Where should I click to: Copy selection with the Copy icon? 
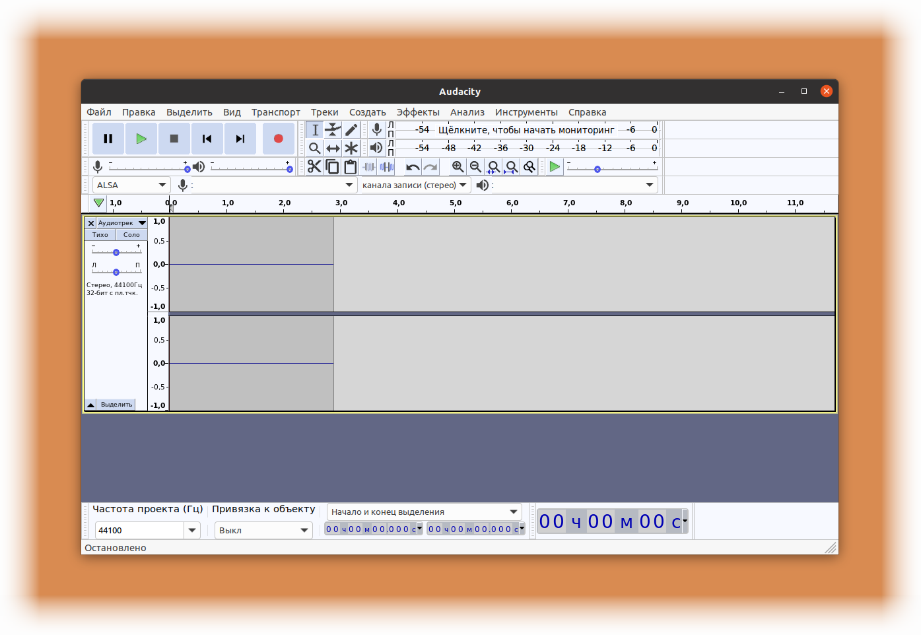pos(332,167)
